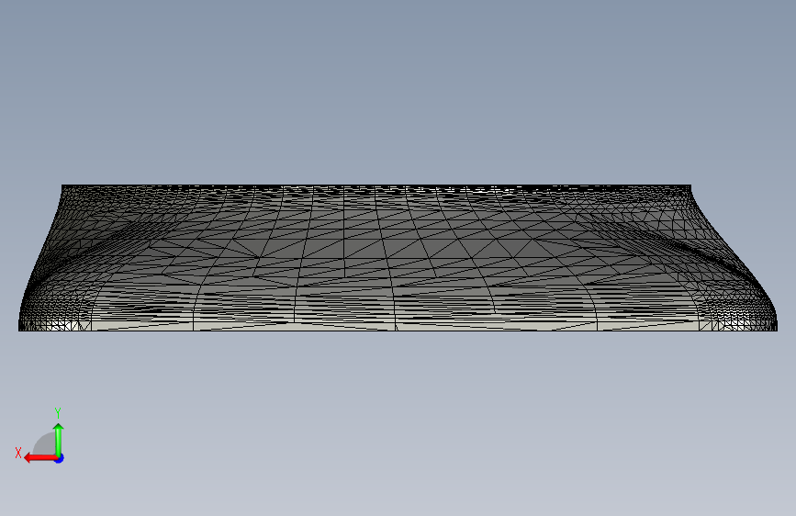
Task: Click the red X axis arrow of the triad
Action: (39, 458)
